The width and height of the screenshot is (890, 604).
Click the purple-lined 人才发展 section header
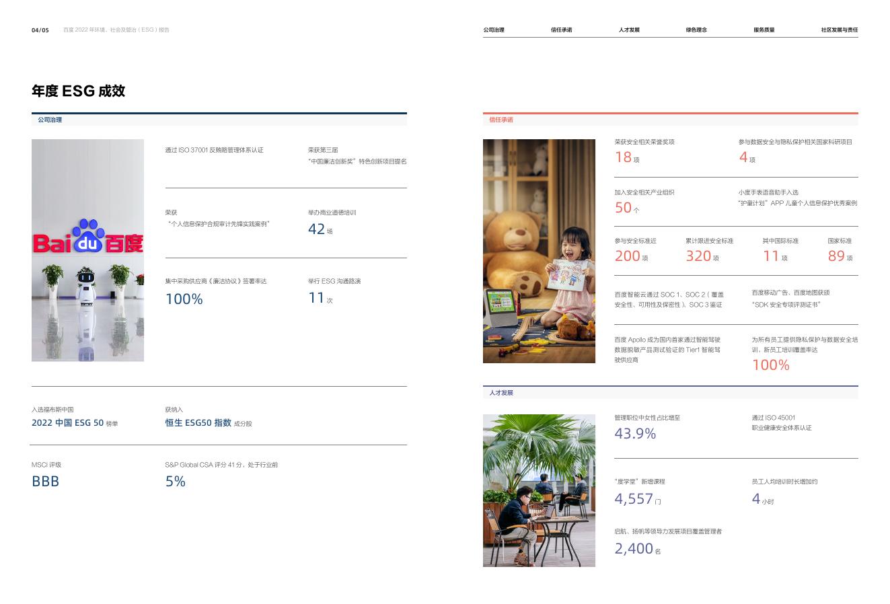coord(671,392)
